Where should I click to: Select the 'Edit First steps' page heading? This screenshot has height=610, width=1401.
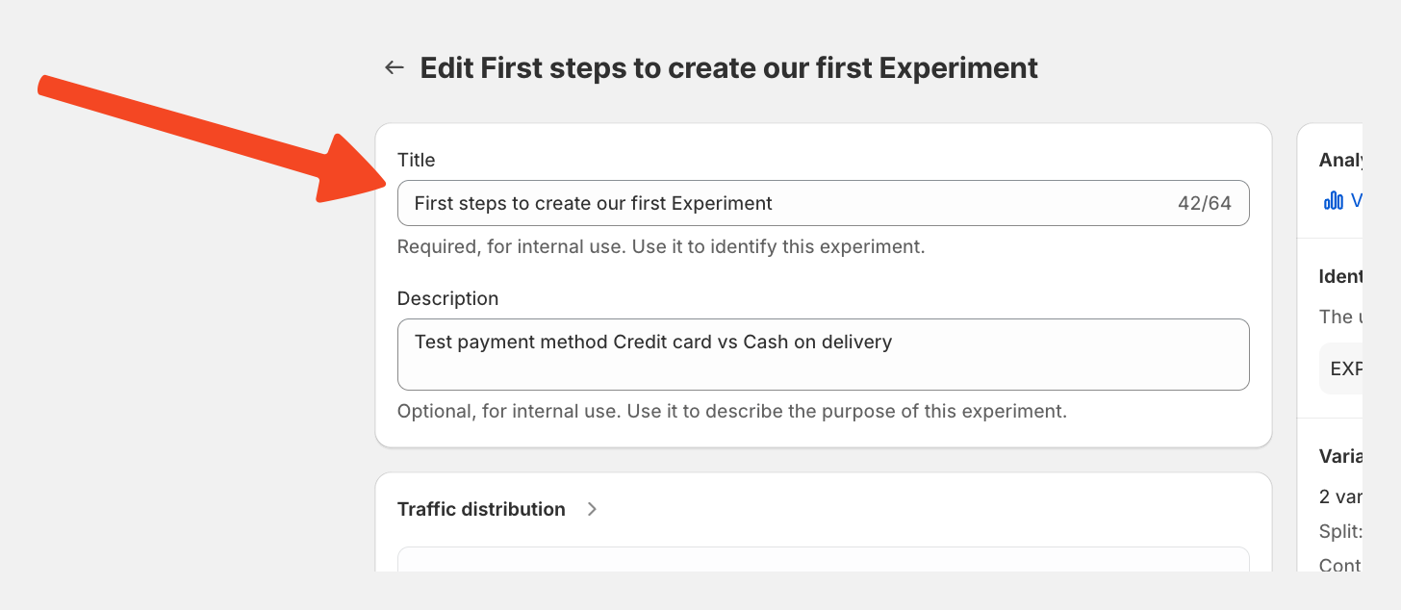tap(728, 67)
